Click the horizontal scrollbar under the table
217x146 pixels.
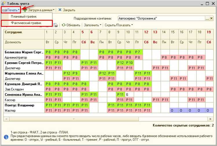[x=107, y=118]
